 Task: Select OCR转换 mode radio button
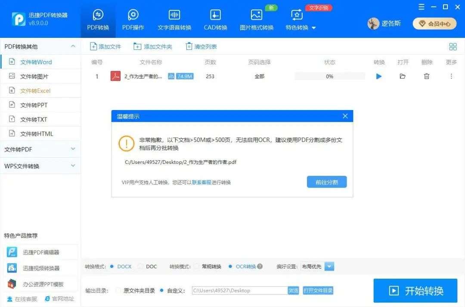click(230, 267)
